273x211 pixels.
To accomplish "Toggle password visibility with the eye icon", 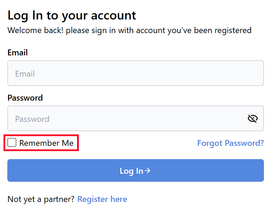I will click(252, 119).
